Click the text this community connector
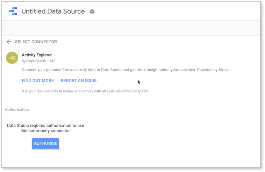The image size is (265, 172). pyautogui.click(x=45, y=131)
